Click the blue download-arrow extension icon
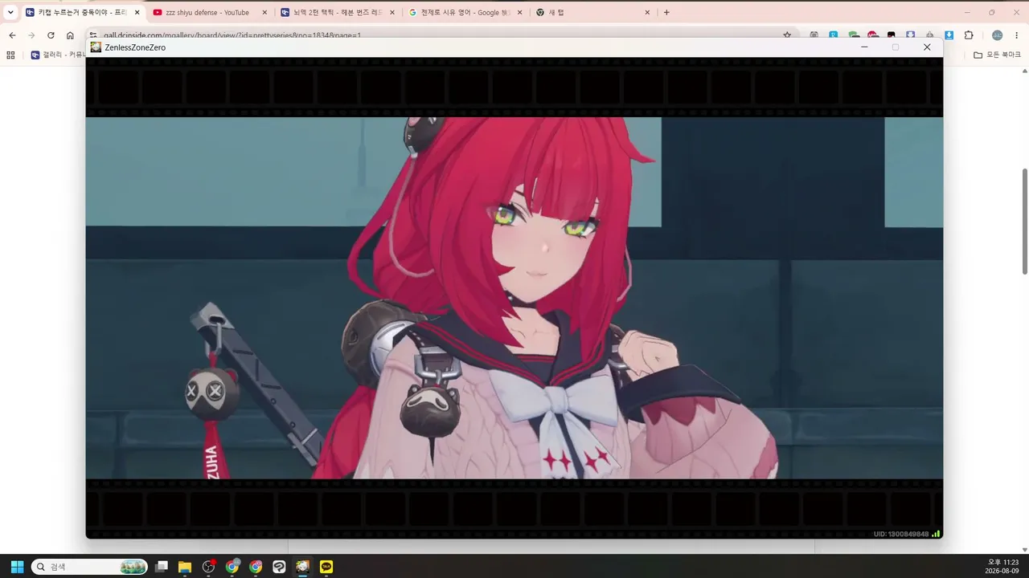Viewport: 1029px width, 578px height. [949, 35]
